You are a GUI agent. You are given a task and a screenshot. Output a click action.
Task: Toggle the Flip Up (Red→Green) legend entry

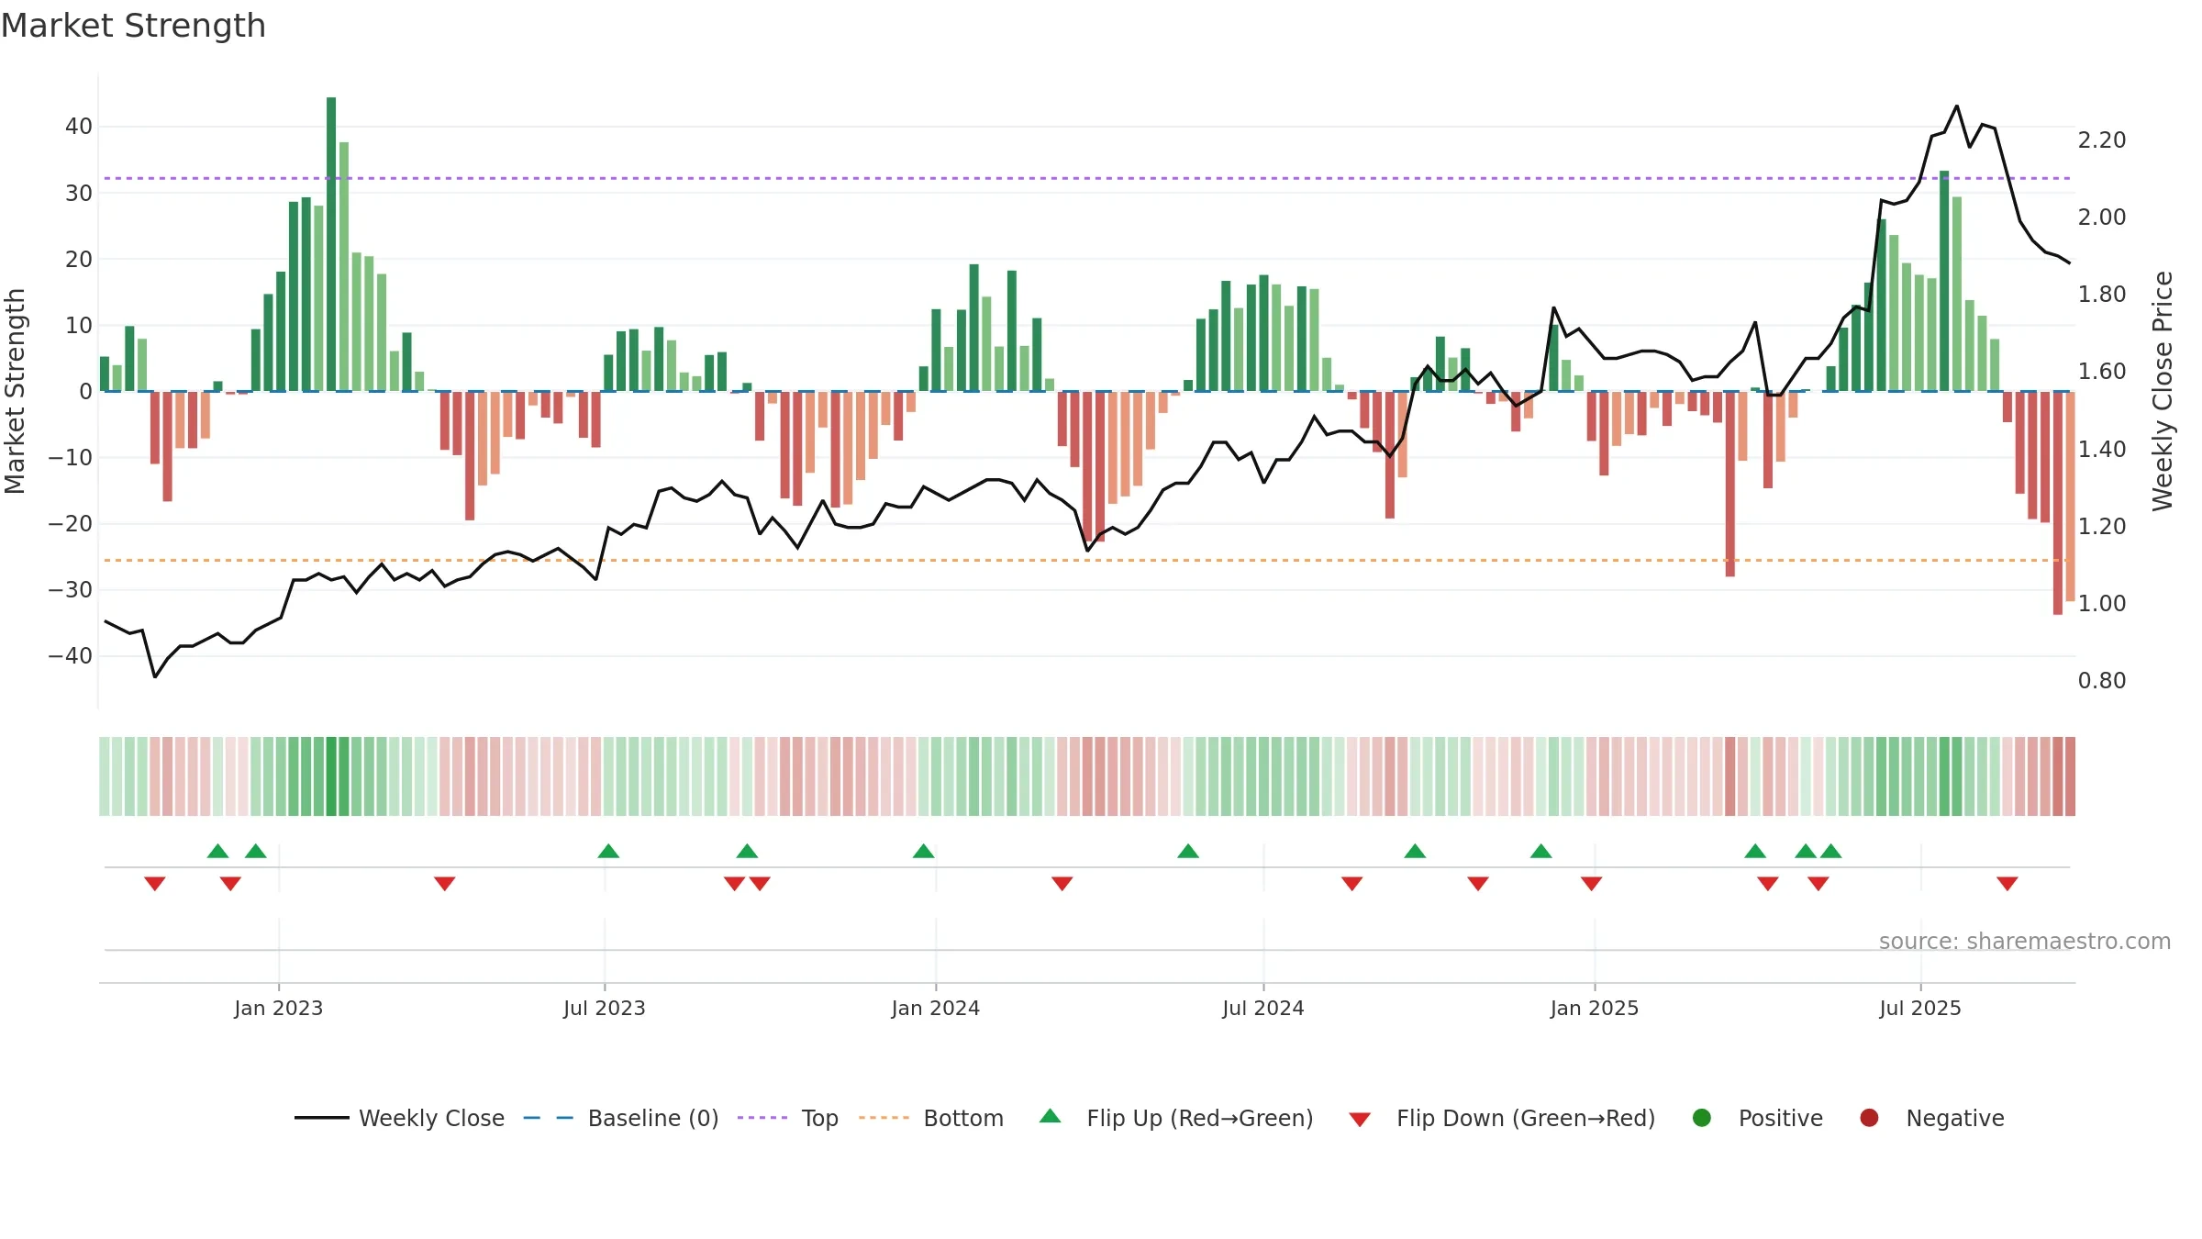click(1176, 1118)
